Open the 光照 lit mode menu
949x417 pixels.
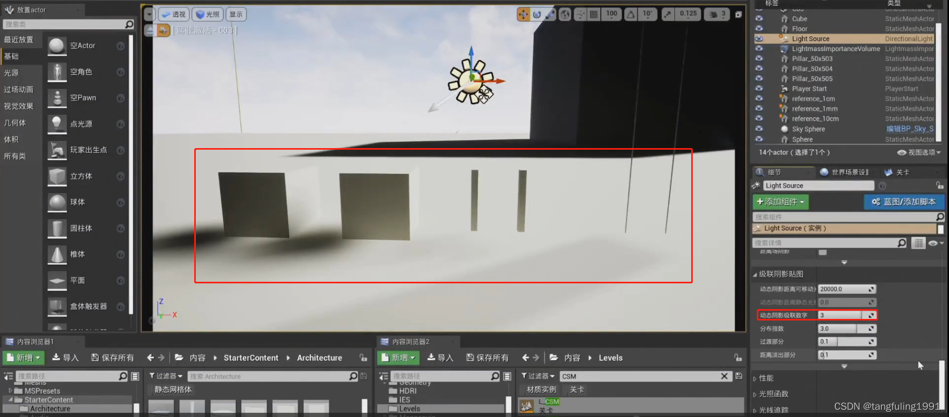click(208, 14)
